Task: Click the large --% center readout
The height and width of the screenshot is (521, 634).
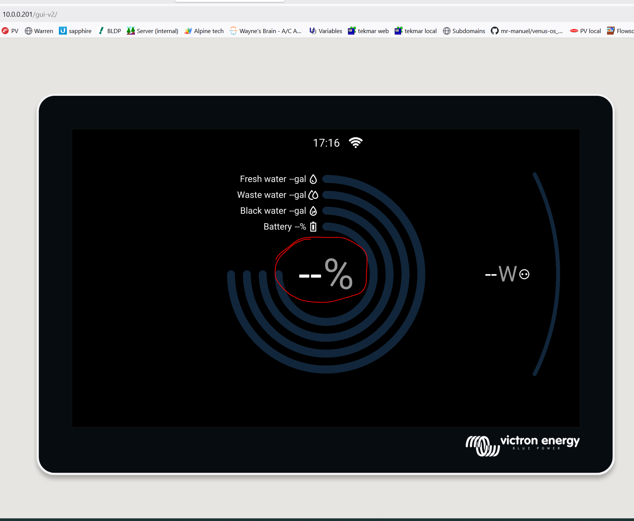Action: coord(326,274)
